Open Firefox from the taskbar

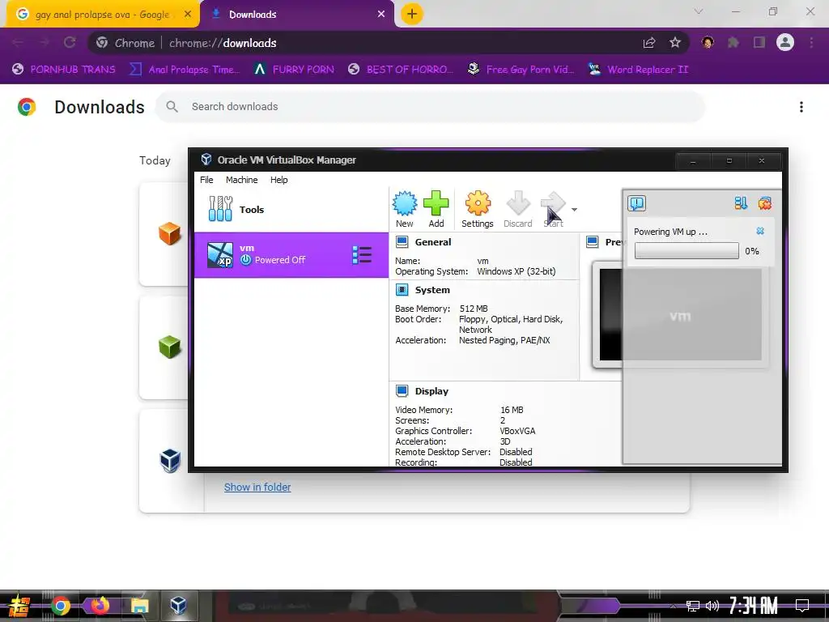tap(100, 606)
